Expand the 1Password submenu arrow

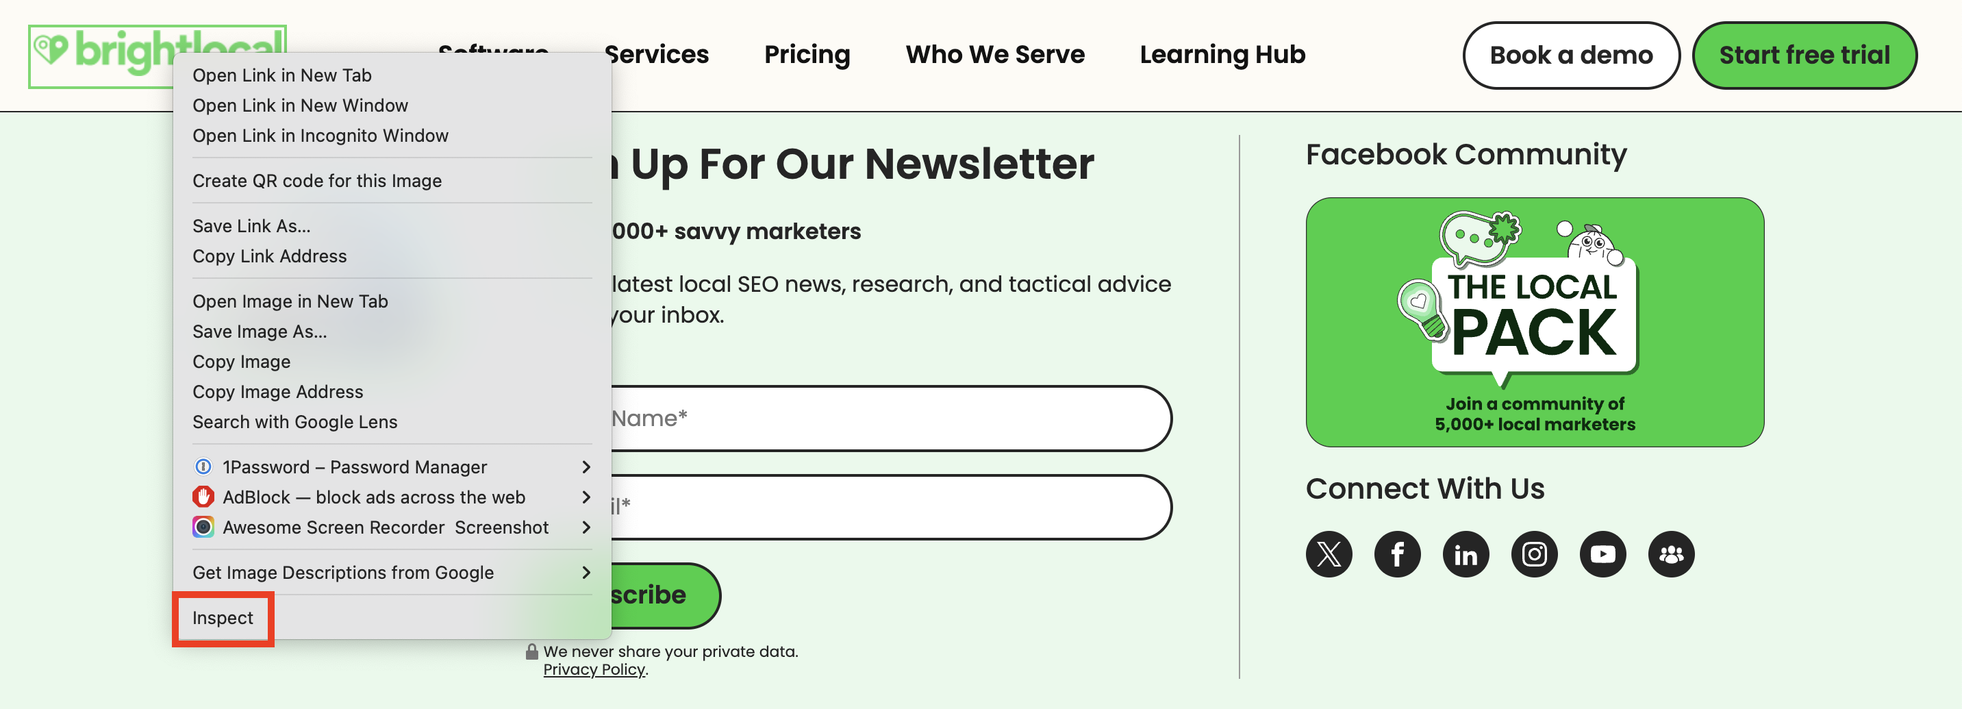point(586,467)
